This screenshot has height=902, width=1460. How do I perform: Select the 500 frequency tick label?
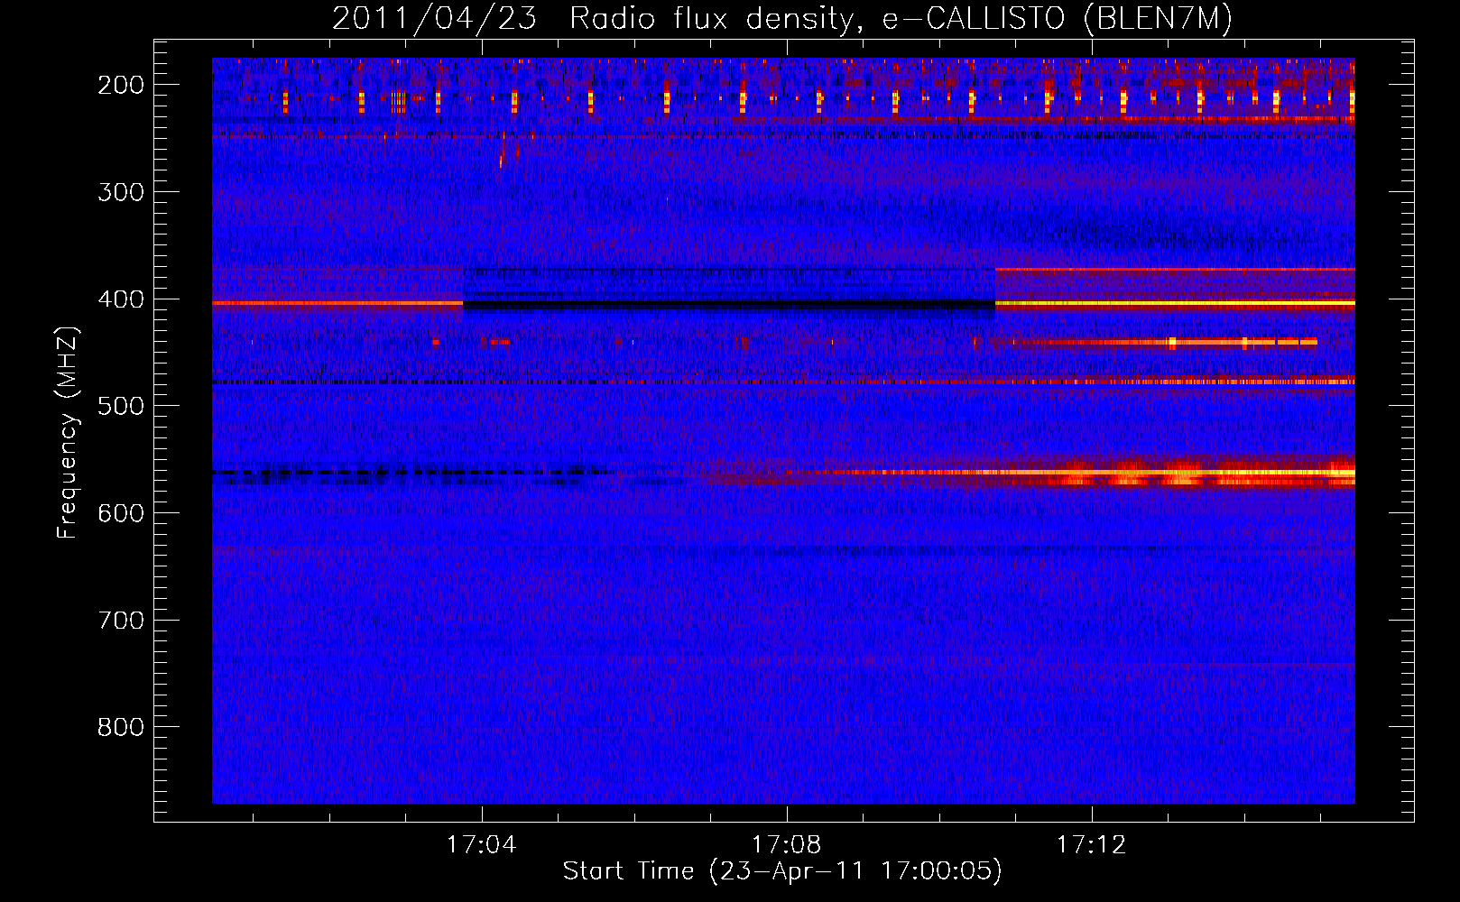[x=121, y=407]
